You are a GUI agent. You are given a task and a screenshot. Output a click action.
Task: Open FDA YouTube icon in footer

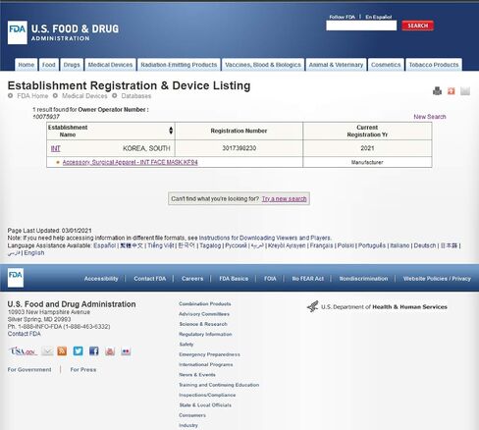pyautogui.click(x=110, y=351)
